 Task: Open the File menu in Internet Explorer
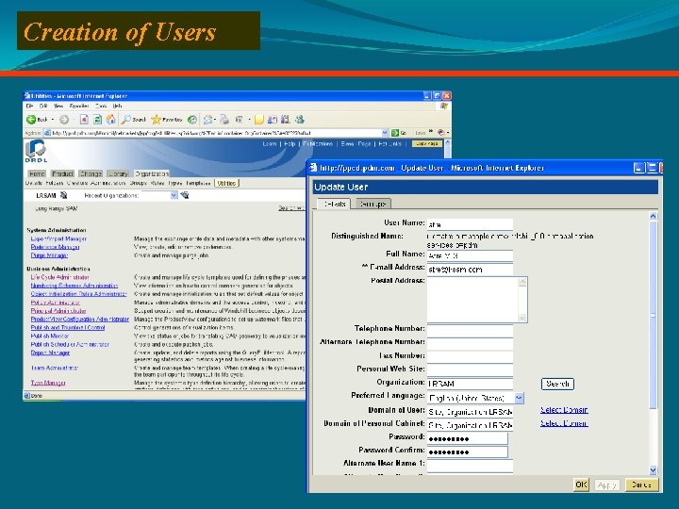tap(29, 106)
